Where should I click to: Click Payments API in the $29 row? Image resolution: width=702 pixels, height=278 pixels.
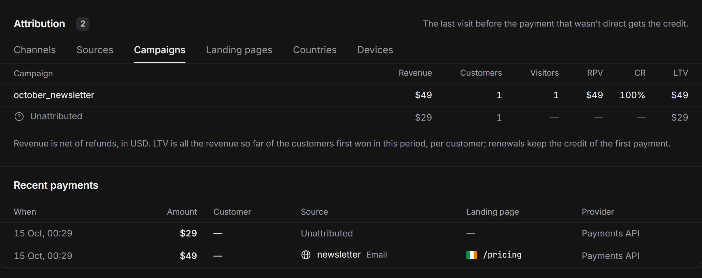pos(610,233)
